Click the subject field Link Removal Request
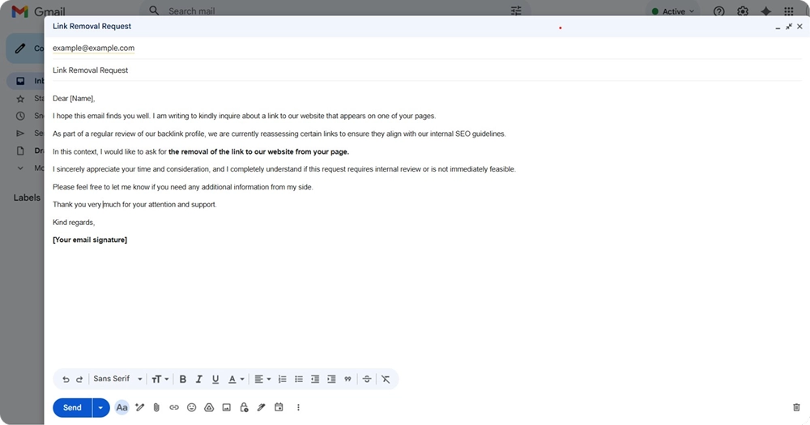This screenshot has height=425, width=810. [426, 70]
